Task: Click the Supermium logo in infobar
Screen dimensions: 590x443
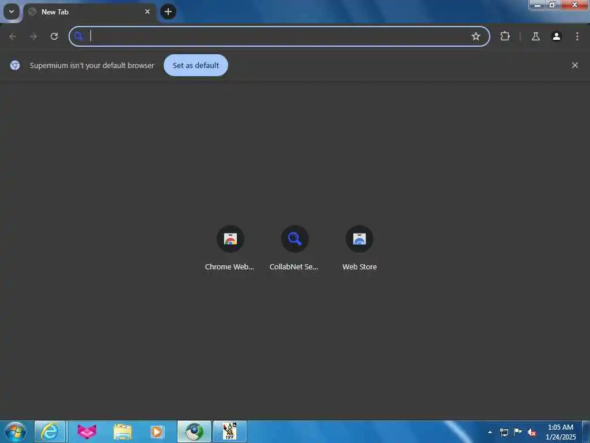Action: 15,65
